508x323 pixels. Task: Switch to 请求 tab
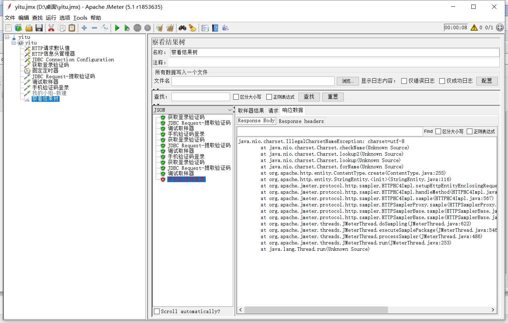(x=273, y=111)
